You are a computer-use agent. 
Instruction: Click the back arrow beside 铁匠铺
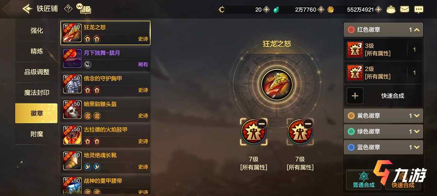(x=27, y=9)
